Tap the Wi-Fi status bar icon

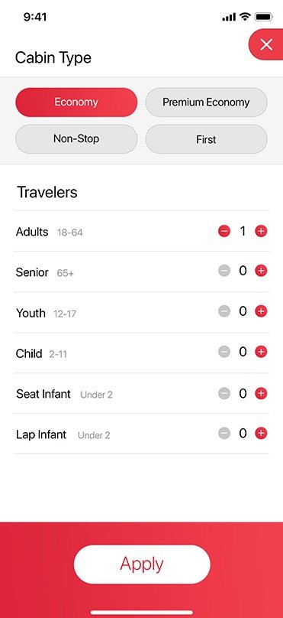pos(246,17)
